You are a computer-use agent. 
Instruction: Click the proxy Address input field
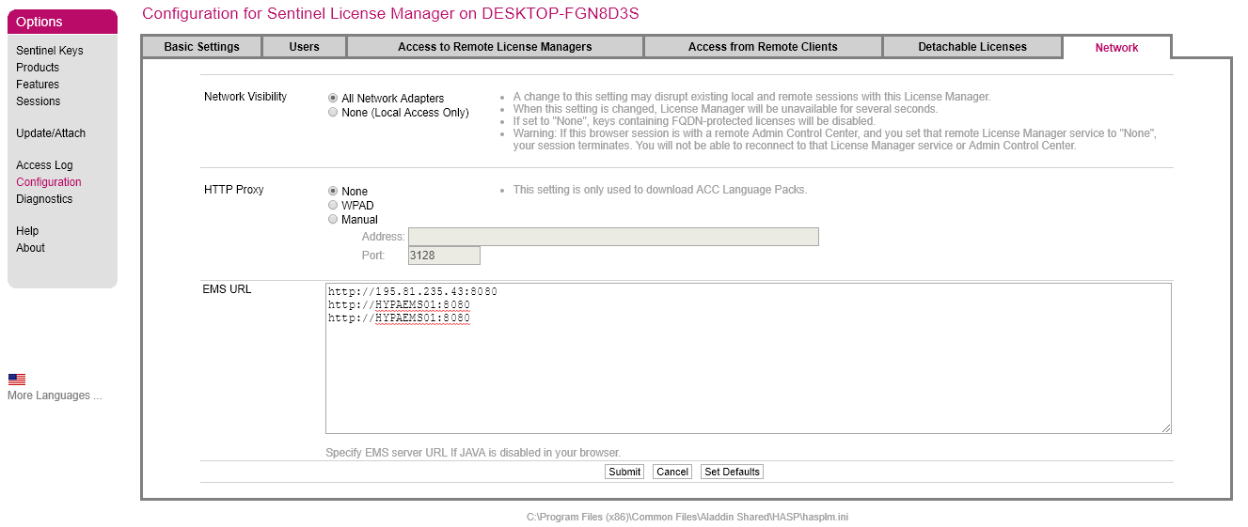pyautogui.click(x=613, y=237)
